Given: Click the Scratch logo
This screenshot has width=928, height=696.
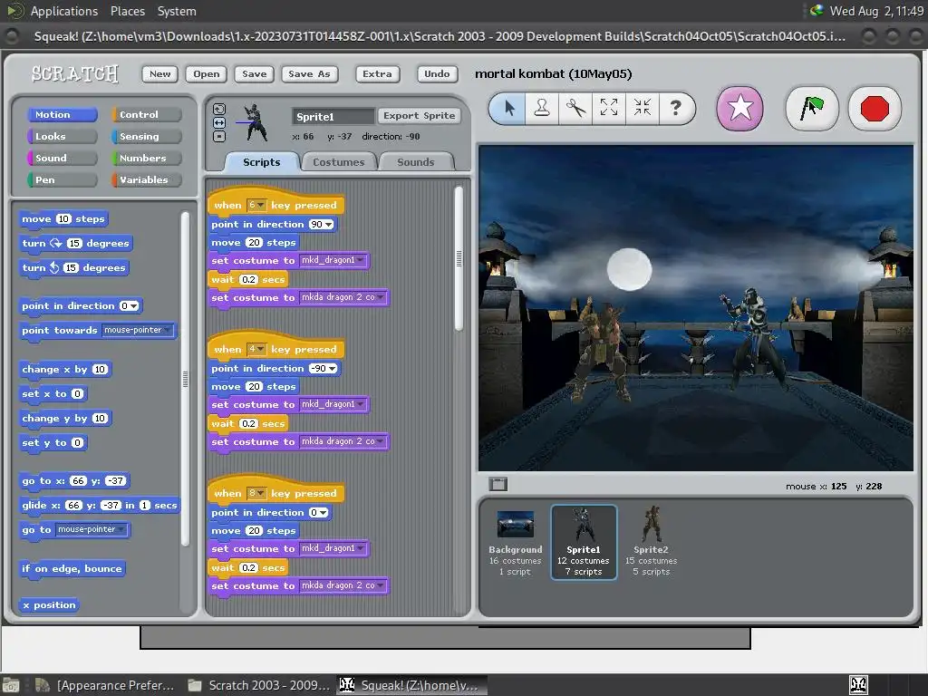Looking at the screenshot, I should coord(74,74).
